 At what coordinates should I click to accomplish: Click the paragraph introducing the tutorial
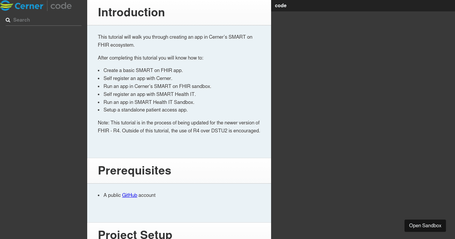[x=175, y=41]
